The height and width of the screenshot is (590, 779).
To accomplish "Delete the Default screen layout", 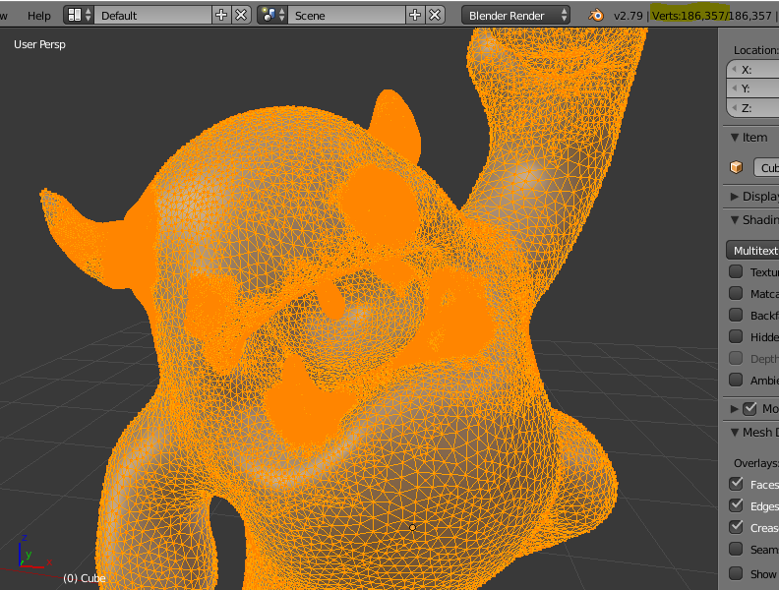I will pos(241,16).
